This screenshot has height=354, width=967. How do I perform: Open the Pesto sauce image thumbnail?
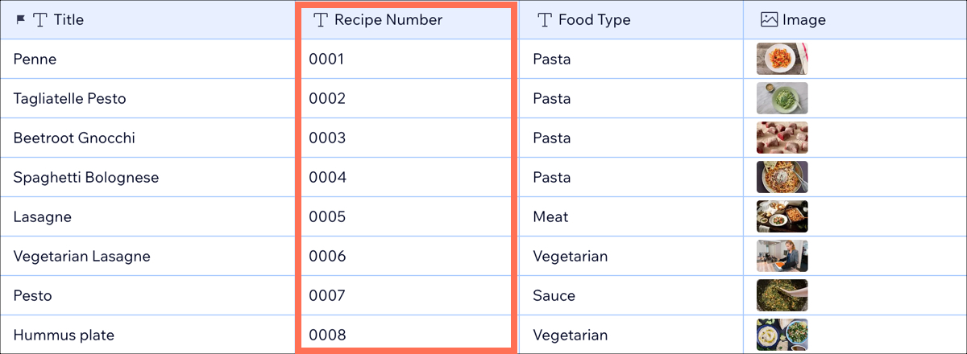782,295
